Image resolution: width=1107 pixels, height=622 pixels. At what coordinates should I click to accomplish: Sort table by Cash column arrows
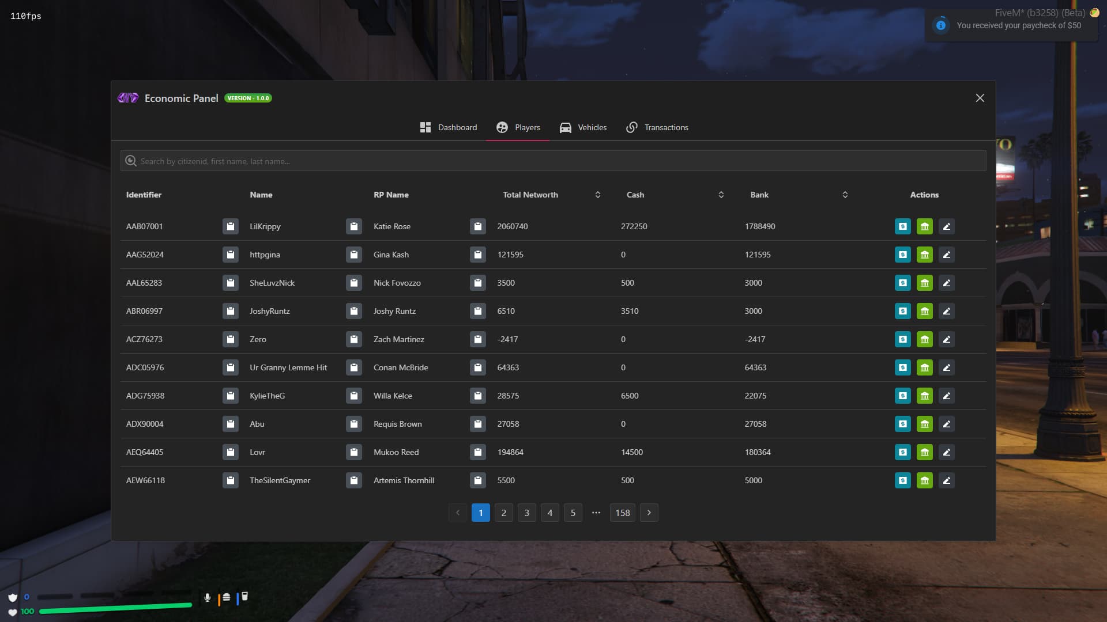click(721, 195)
